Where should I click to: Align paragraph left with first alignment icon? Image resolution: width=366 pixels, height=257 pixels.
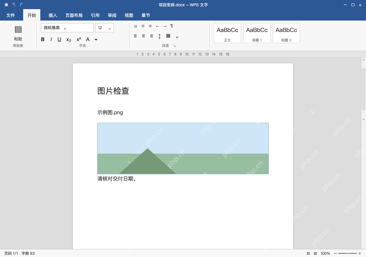(135, 36)
